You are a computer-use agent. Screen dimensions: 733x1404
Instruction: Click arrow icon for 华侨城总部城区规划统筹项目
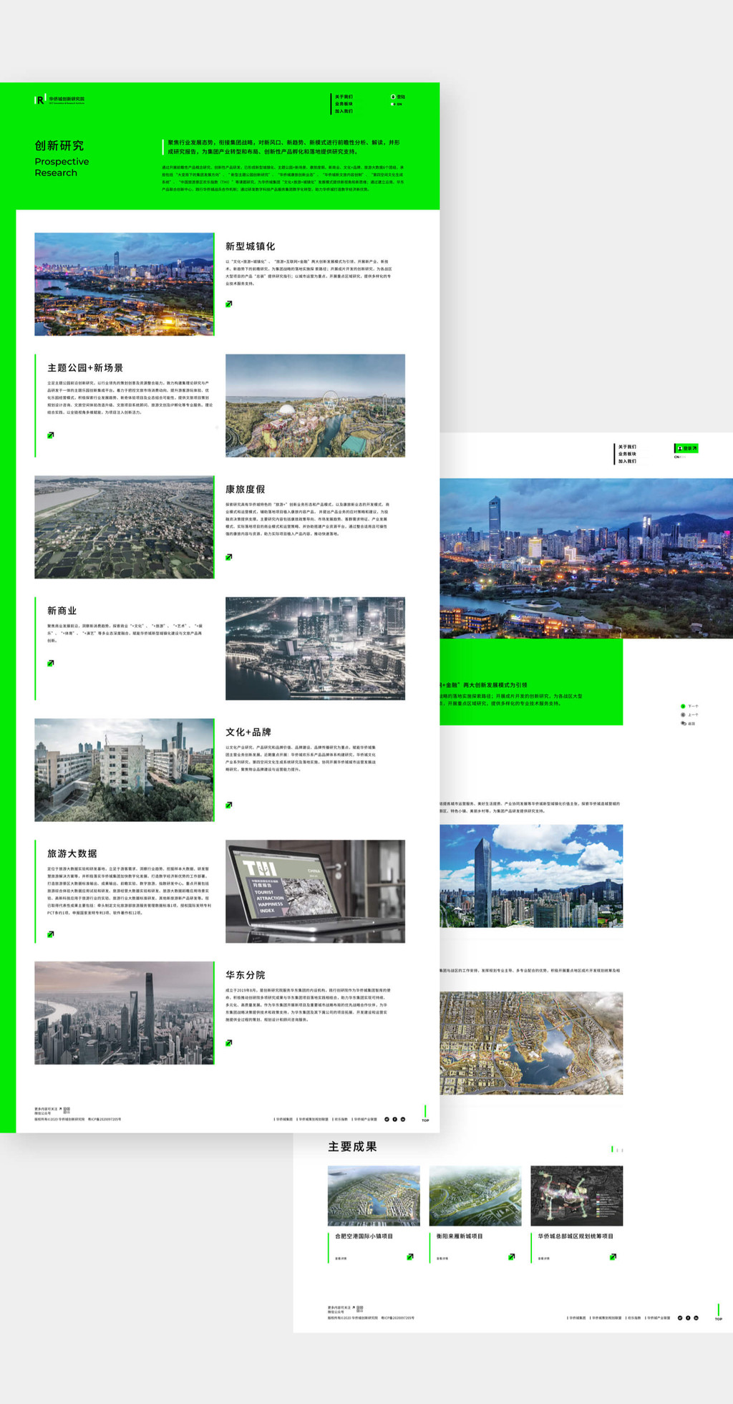point(613,1257)
